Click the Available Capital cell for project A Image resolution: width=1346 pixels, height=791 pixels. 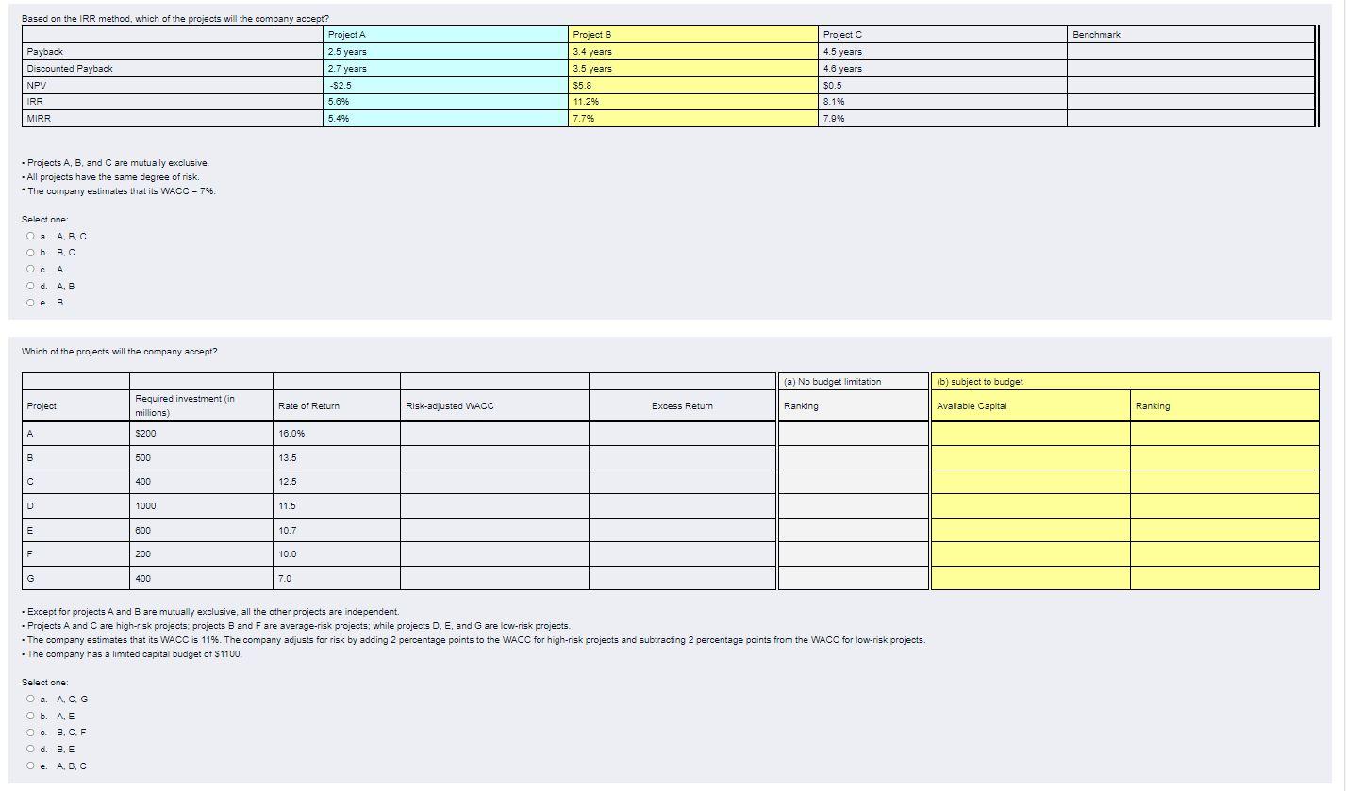(1030, 433)
